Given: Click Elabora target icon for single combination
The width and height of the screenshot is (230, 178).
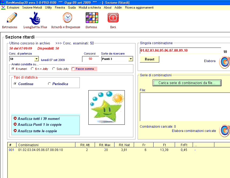Looking at the screenshot, I should [x=224, y=62].
